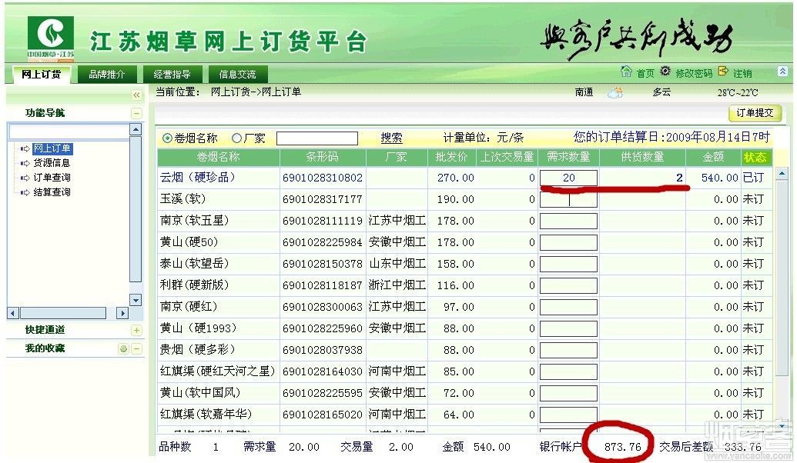Viewport: 797px width, 463px height.
Task: Click the 修改密码 gear icon
Action: point(665,72)
